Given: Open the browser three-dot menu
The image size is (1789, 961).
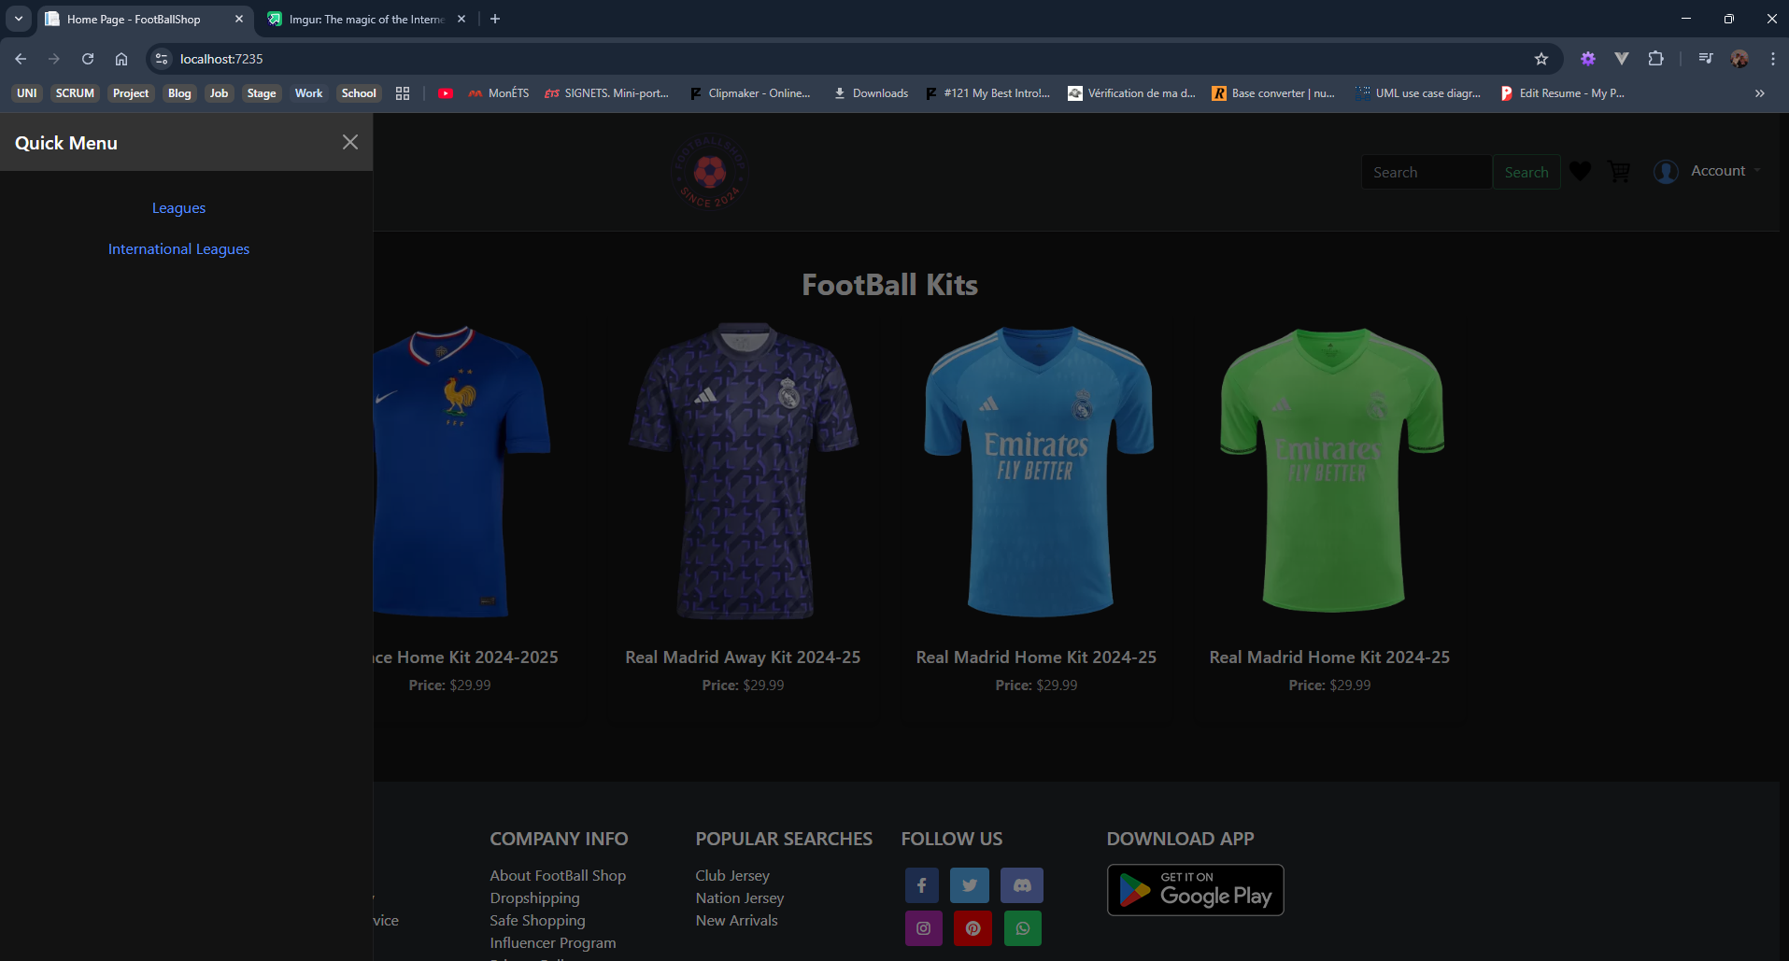Looking at the screenshot, I should [x=1773, y=59].
